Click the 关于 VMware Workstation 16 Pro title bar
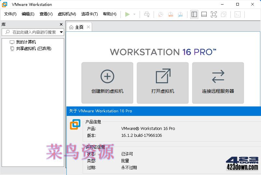The width and height of the screenshot is (261, 175). click(164, 111)
